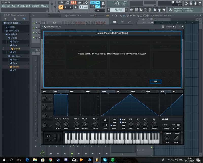Enable the MONO voicing checkbox
Image resolution: width=203 pixels, height=163 pixels.
pyautogui.click(x=163, y=125)
